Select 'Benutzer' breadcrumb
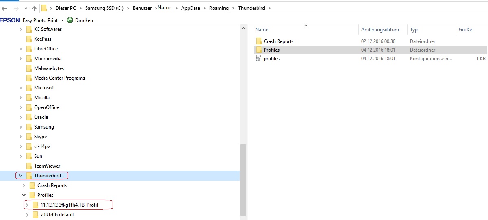Viewport: 488px width, 220px height. [143, 8]
